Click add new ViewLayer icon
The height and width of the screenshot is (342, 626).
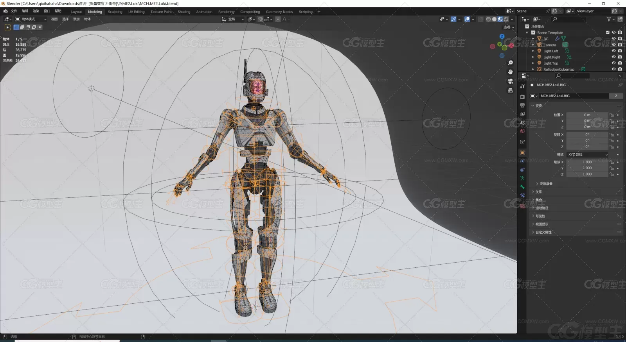point(614,11)
